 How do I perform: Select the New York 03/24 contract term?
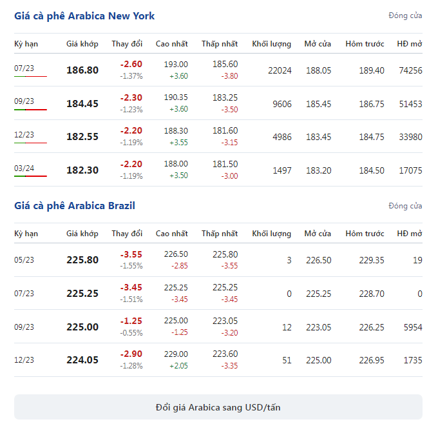[24, 168]
